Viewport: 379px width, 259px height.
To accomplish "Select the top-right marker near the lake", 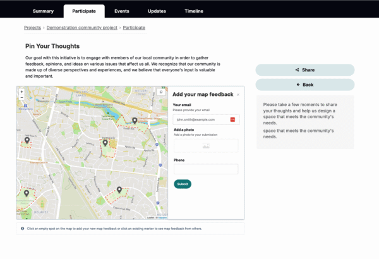I will 135,120.
